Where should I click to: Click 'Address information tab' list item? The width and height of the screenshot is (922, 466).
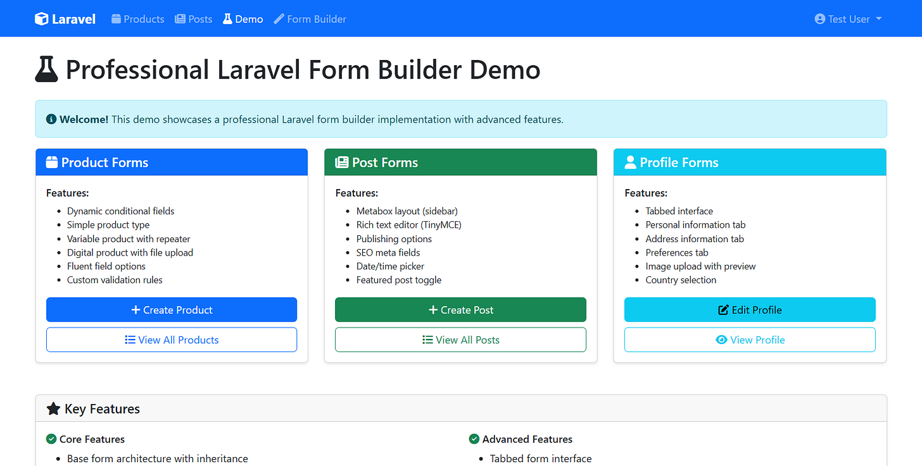695,239
